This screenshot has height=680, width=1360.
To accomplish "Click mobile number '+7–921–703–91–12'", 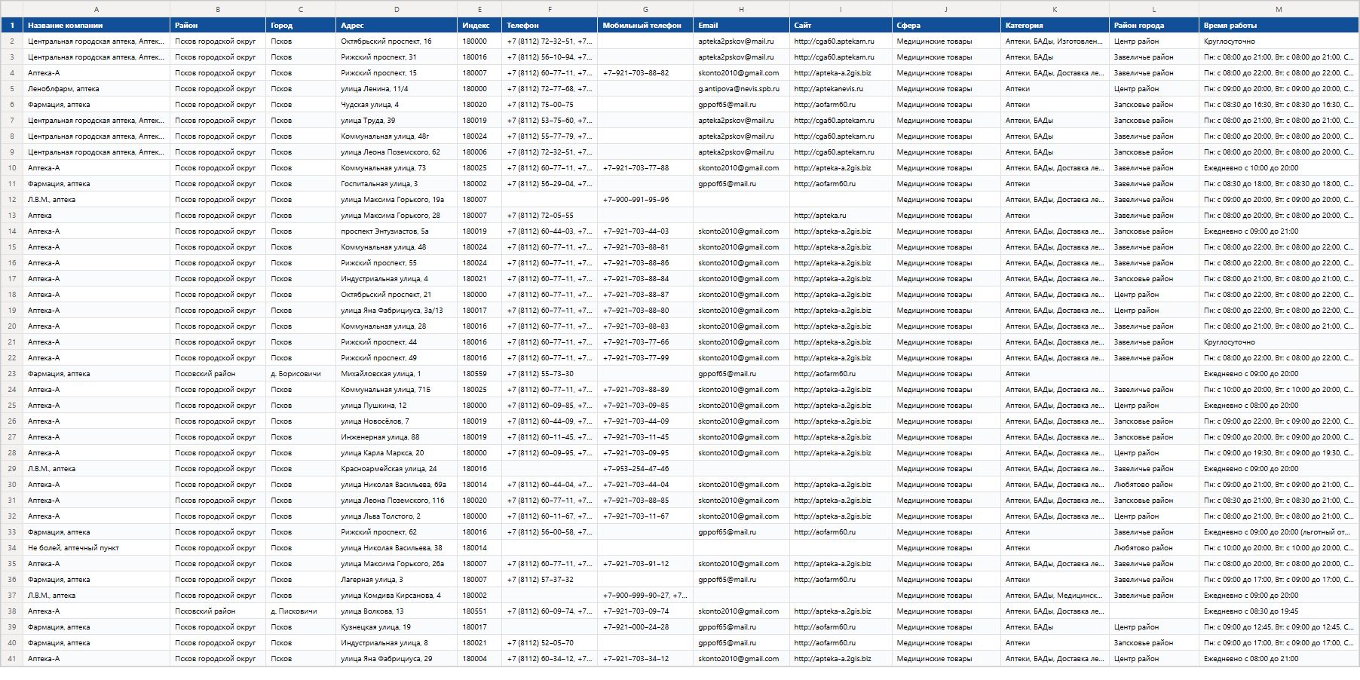I will 645,563.
